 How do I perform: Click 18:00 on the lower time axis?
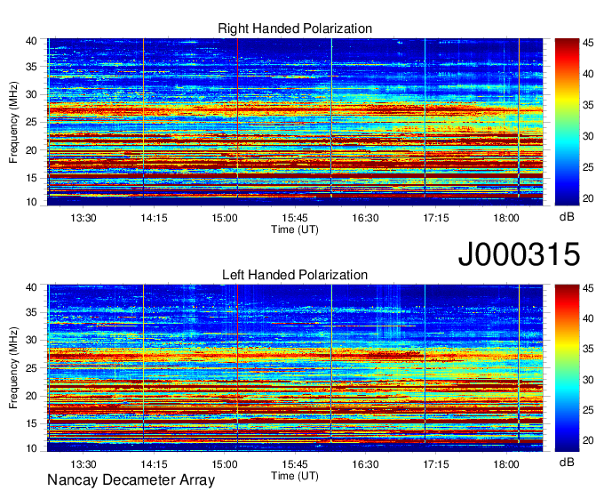[506, 464]
